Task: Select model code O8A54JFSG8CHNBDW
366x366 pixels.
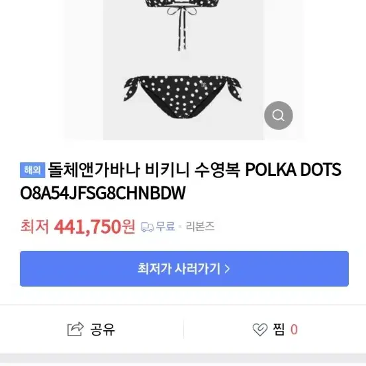Action: [x=103, y=193]
